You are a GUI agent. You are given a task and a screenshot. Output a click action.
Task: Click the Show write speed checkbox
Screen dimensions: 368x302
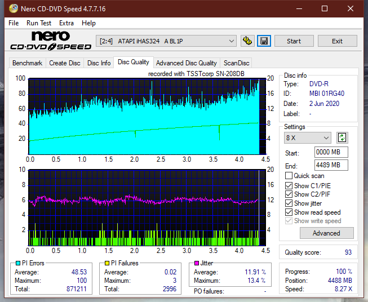click(x=289, y=221)
